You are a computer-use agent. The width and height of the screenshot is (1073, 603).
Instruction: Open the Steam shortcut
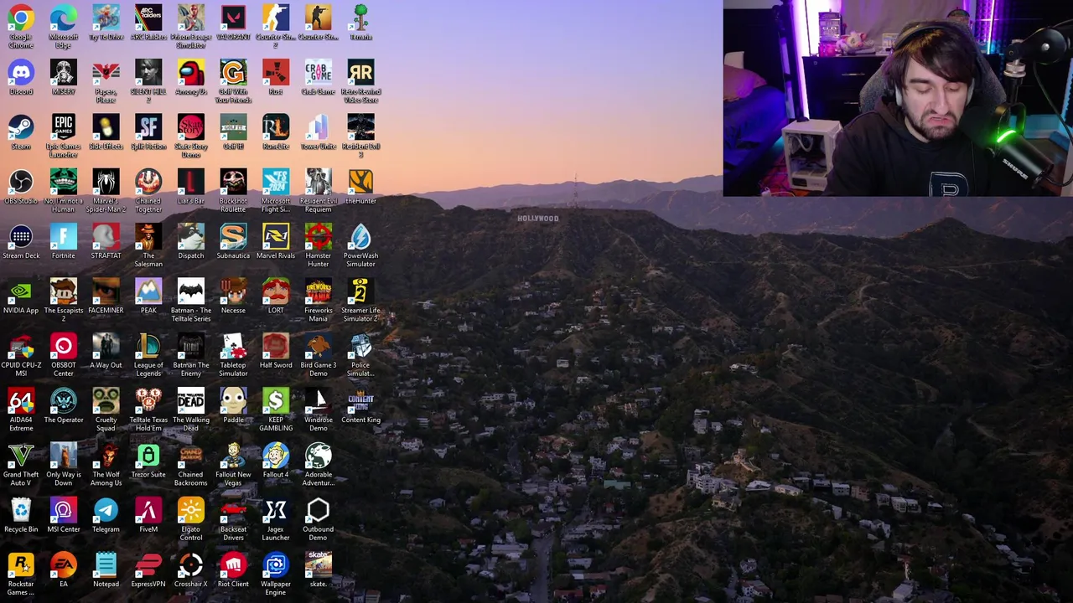(21, 127)
